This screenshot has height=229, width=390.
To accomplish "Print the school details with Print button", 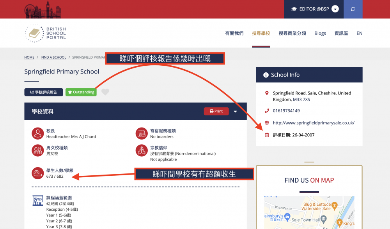I will tap(216, 111).
